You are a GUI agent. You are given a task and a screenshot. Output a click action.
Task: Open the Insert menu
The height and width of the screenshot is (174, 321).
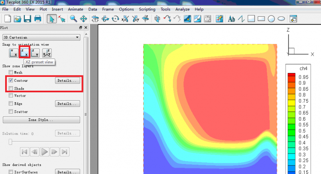57,9
